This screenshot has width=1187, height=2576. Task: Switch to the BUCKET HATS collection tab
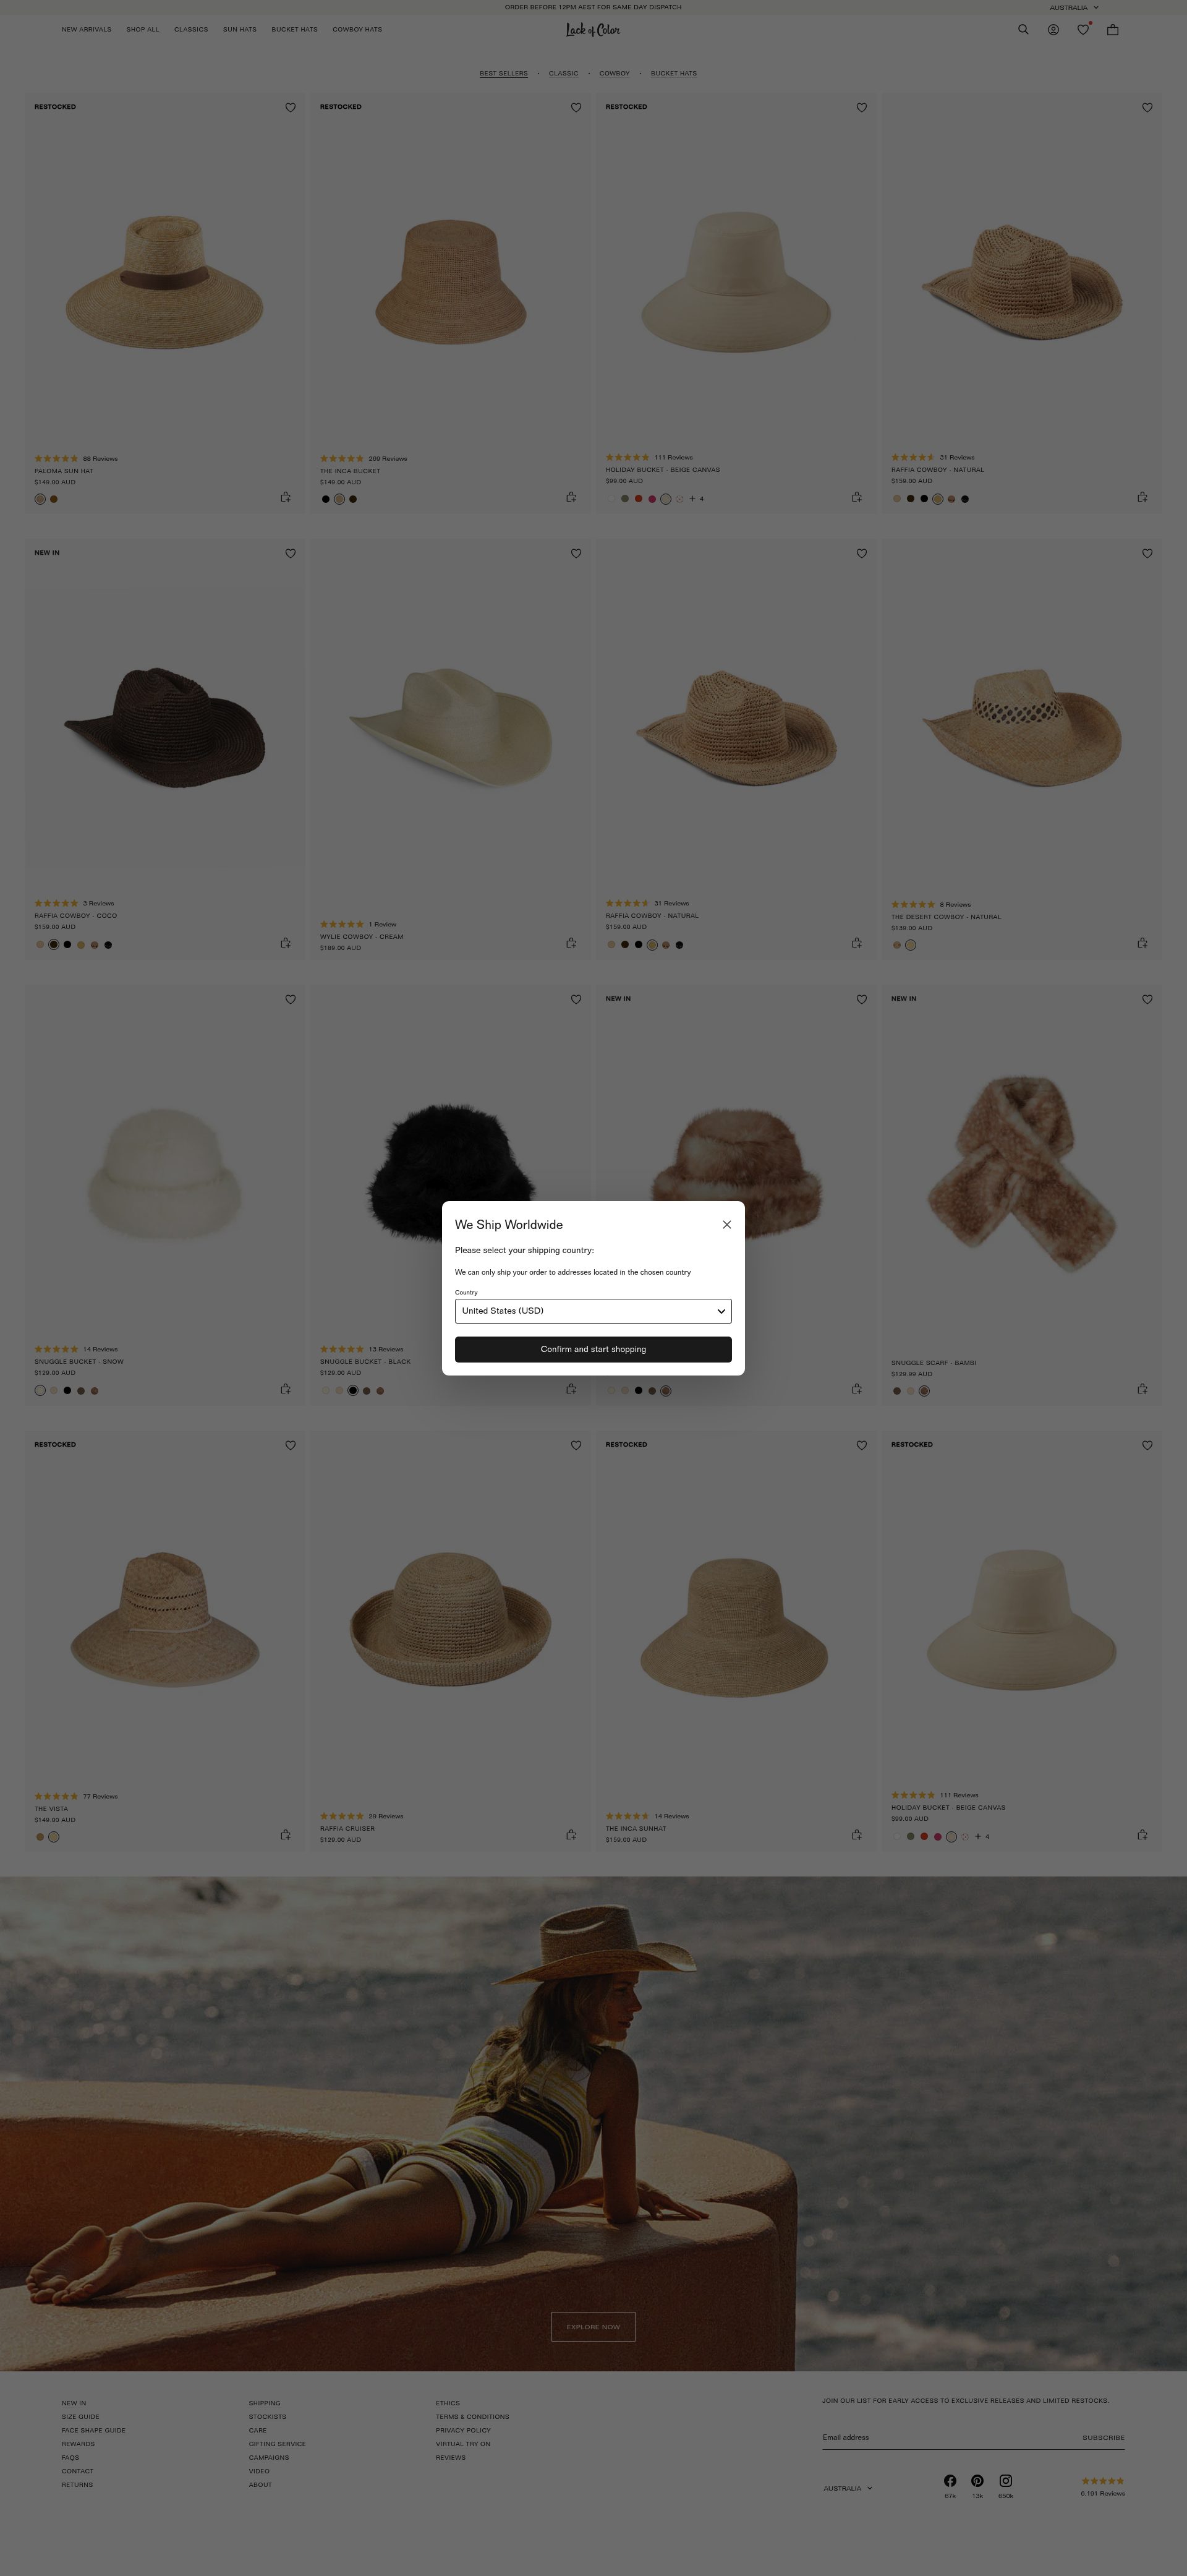coord(674,73)
